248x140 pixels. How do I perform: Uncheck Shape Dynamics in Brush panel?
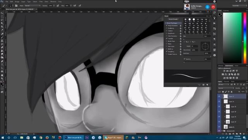(x=167, y=26)
